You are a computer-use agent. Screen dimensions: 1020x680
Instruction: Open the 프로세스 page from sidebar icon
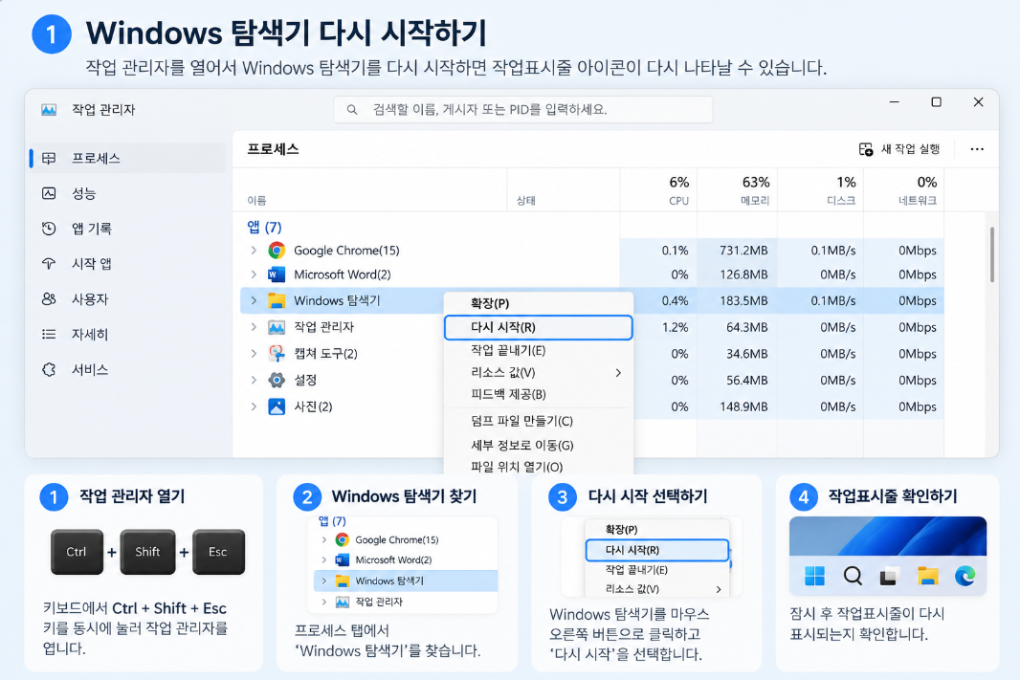49,158
